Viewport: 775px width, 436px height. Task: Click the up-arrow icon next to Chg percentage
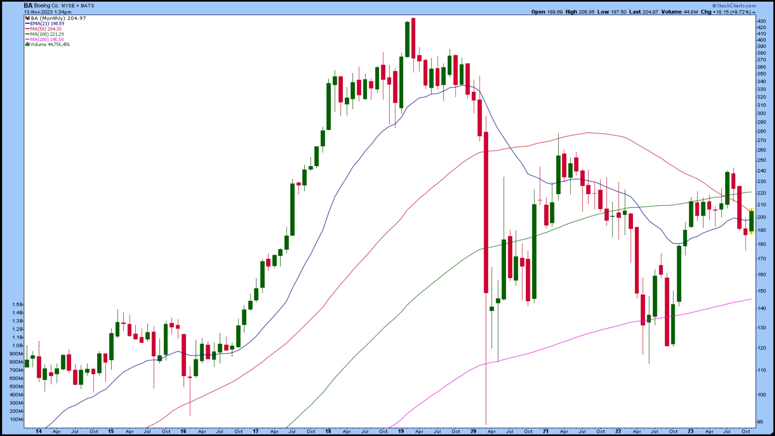click(754, 12)
